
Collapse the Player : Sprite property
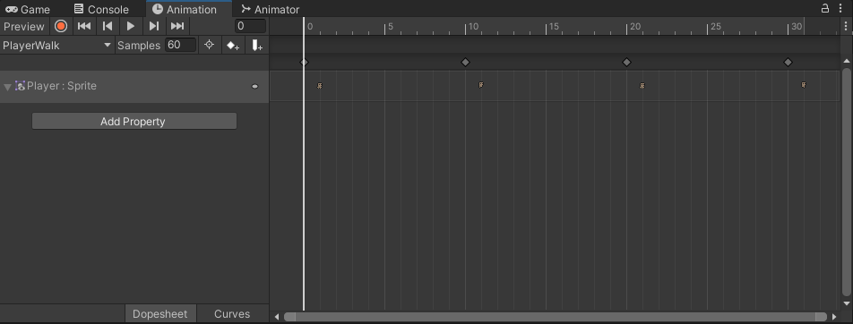click(7, 87)
